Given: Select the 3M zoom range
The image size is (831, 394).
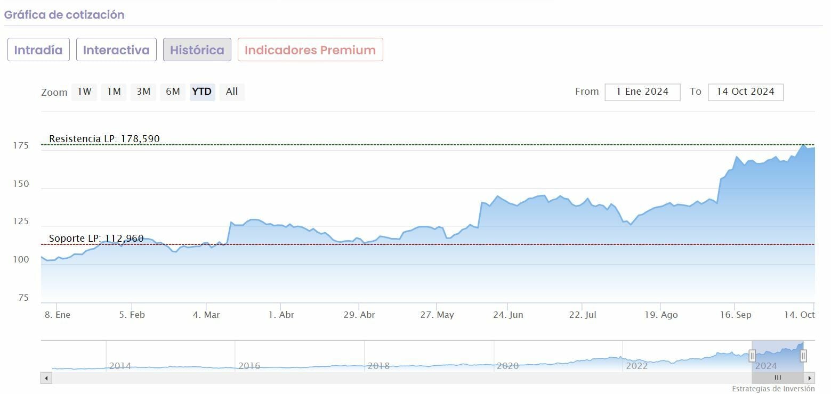Looking at the screenshot, I should pyautogui.click(x=143, y=92).
